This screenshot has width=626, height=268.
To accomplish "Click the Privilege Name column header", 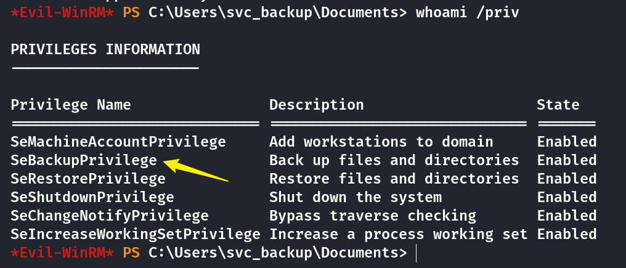I will pyautogui.click(x=71, y=105).
